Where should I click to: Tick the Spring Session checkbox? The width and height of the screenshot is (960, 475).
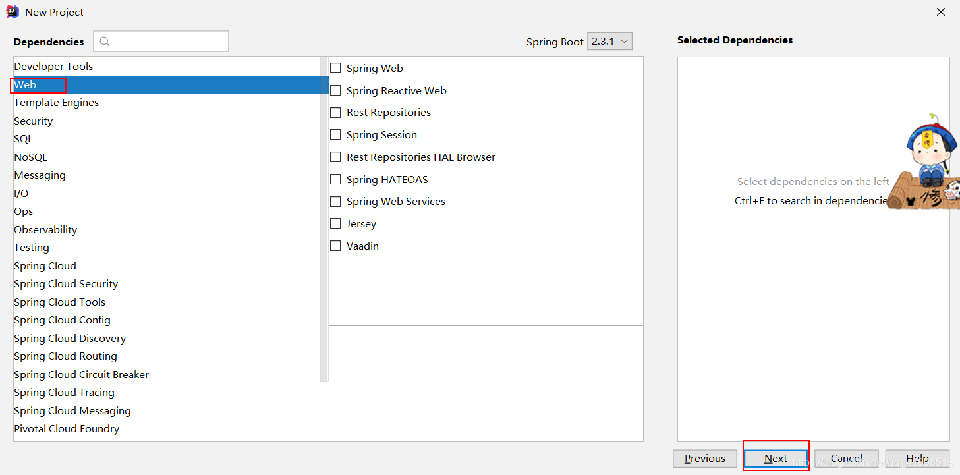pyautogui.click(x=336, y=134)
